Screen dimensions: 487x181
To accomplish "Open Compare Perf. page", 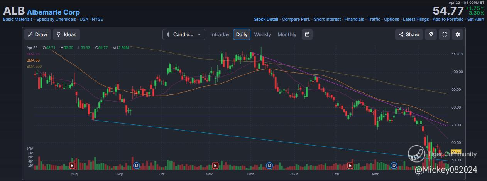I will point(296,19).
